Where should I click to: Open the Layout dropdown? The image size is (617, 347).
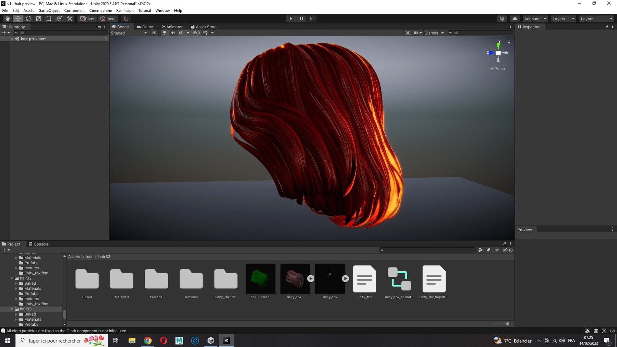tap(596, 19)
